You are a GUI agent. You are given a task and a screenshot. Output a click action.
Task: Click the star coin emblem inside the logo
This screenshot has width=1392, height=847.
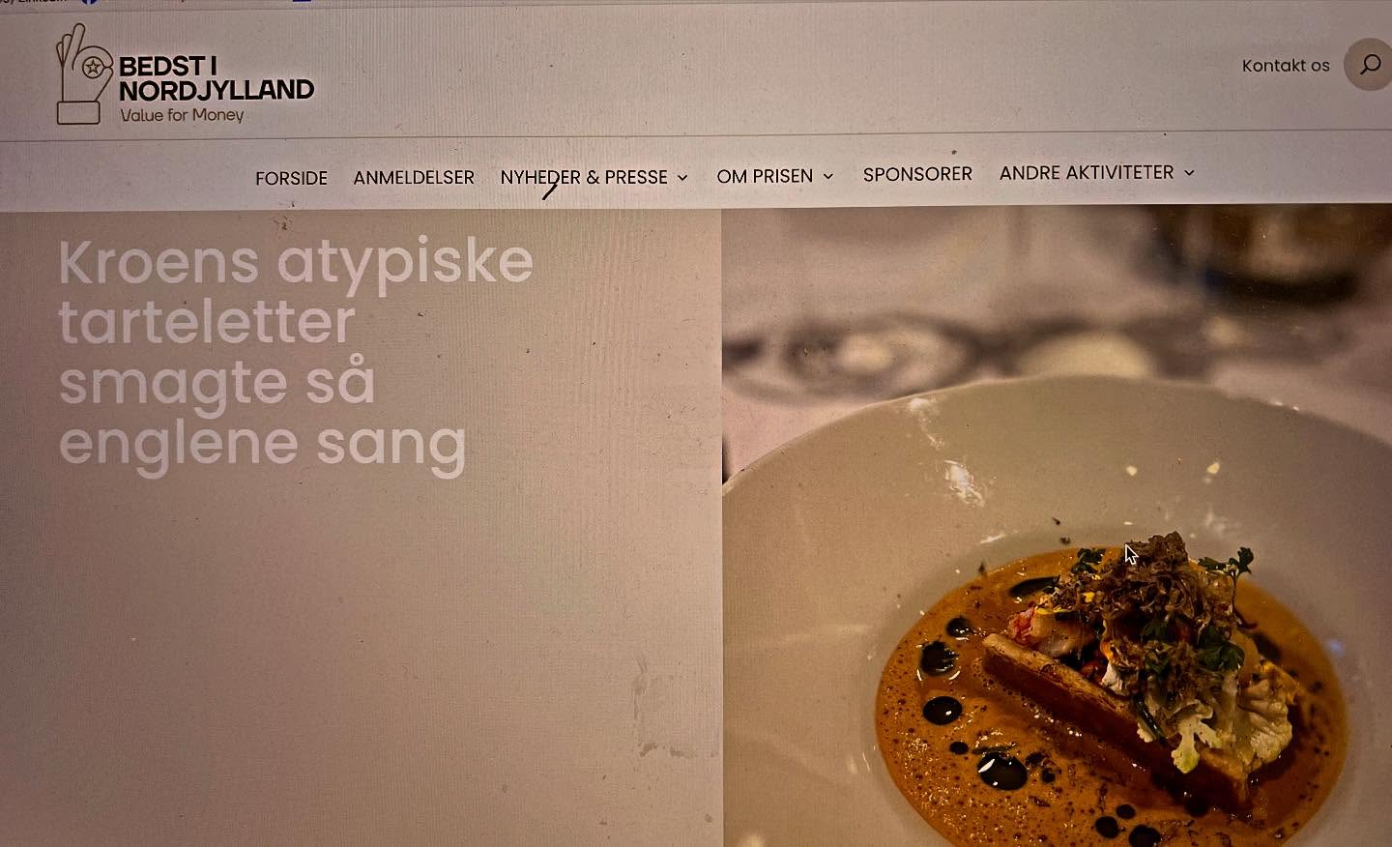pyautogui.click(x=93, y=69)
